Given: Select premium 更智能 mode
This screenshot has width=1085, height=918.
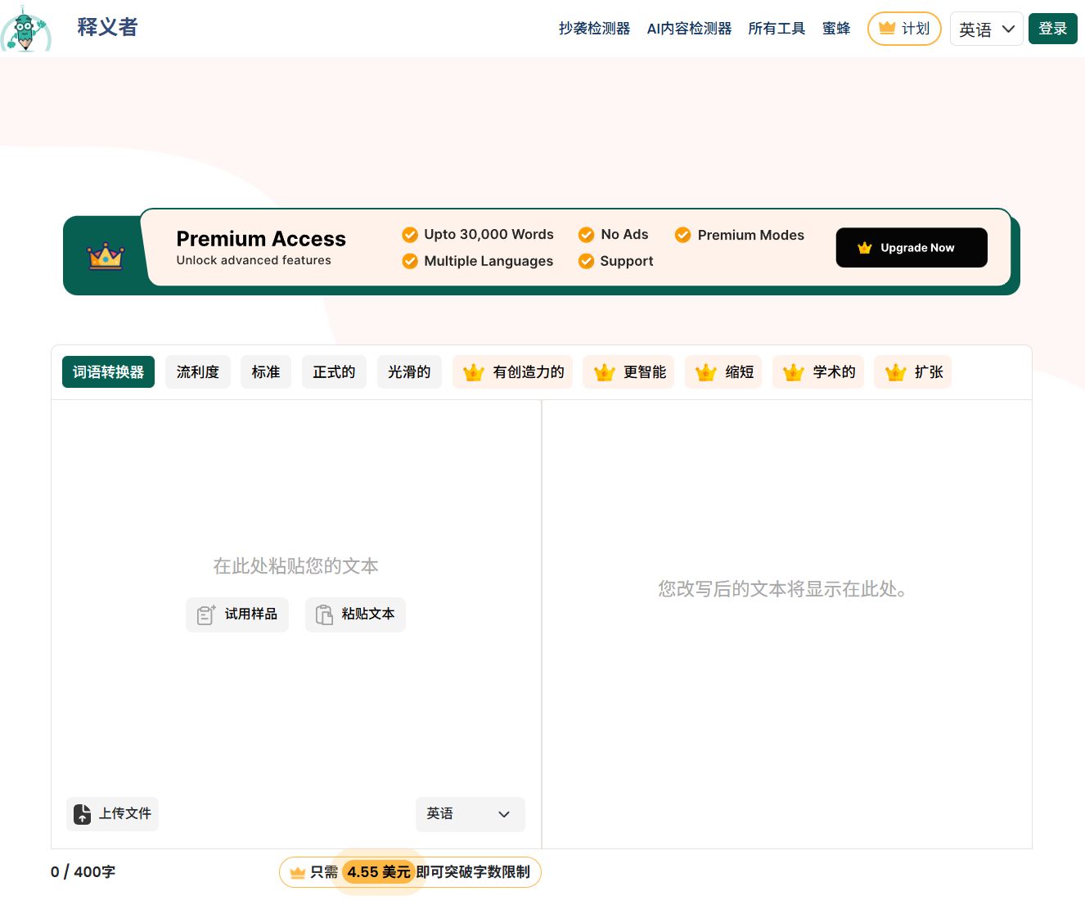Looking at the screenshot, I should pyautogui.click(x=628, y=372).
